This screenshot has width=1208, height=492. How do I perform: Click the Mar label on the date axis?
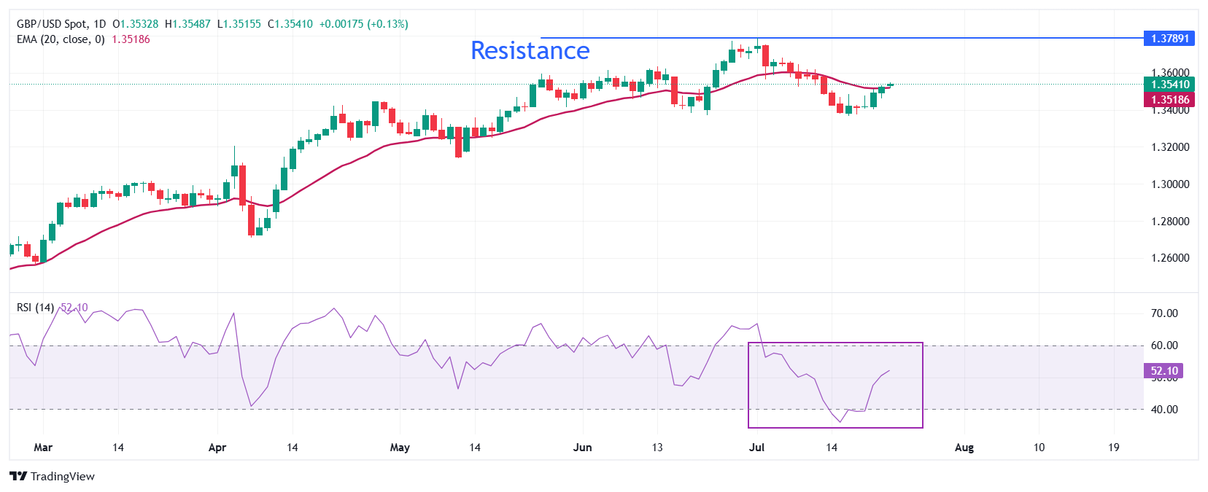click(x=43, y=448)
